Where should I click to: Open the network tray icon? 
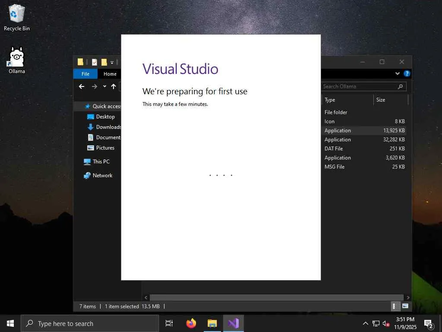[x=376, y=323]
